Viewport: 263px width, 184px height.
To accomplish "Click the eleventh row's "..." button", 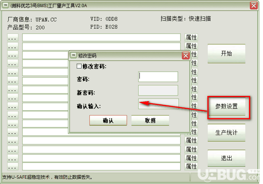I will pyautogui.click(x=13, y=124).
